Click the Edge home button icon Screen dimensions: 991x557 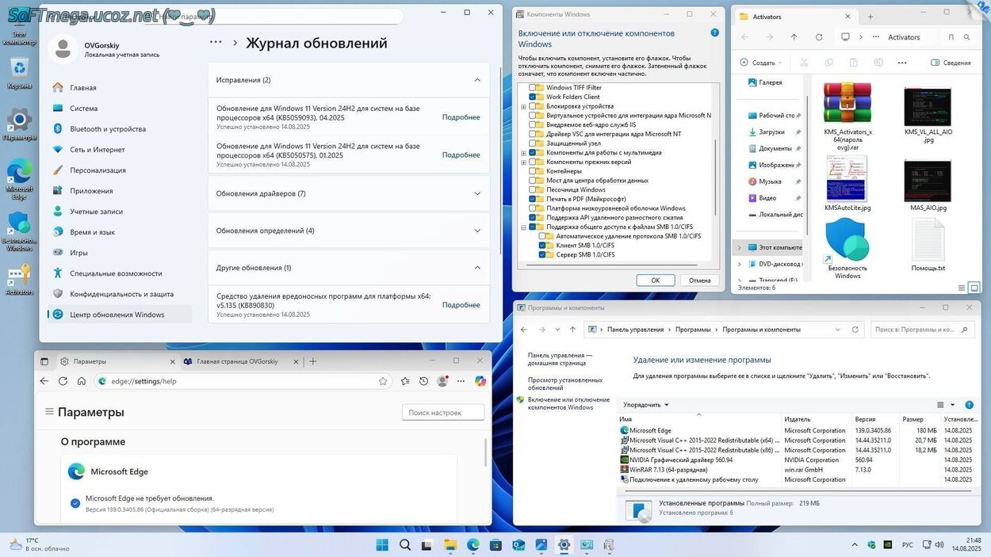tap(82, 381)
